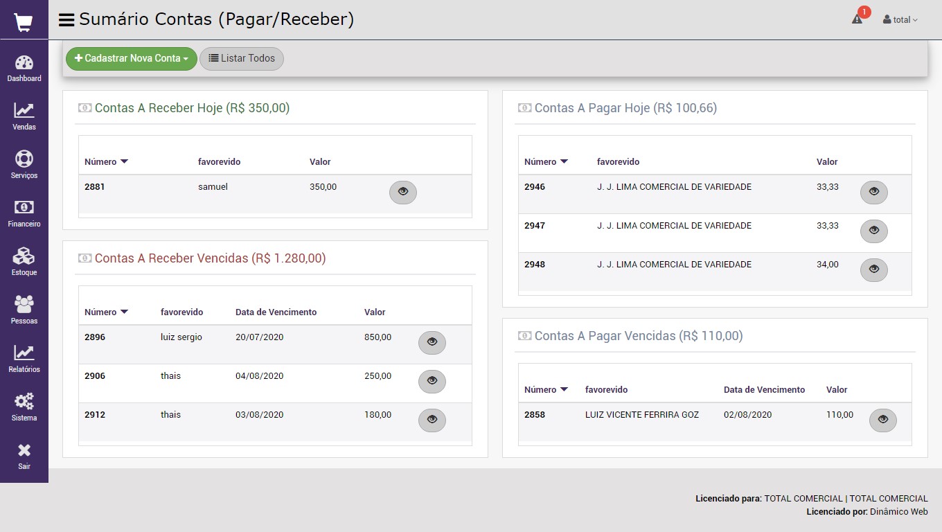942x532 pixels.
Task: Expand the Cadastrar Nova Conta dropdown
Action: click(x=132, y=59)
